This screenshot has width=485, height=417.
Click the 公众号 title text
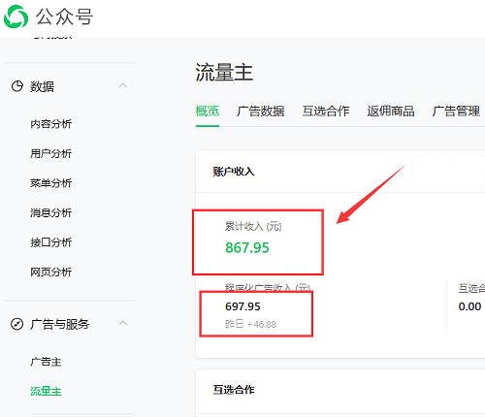tap(64, 16)
